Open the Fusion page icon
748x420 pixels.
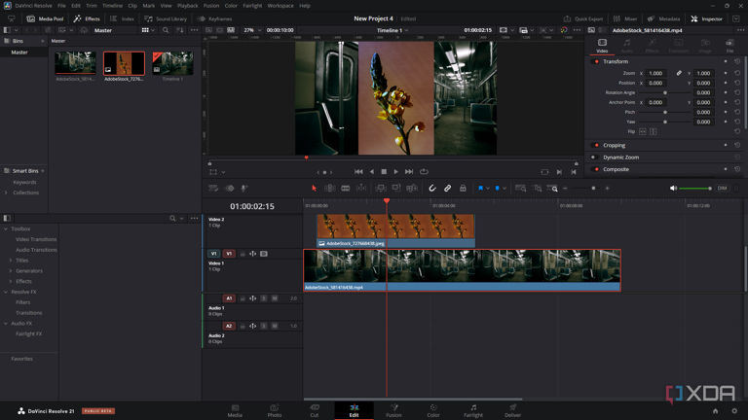(x=394, y=410)
